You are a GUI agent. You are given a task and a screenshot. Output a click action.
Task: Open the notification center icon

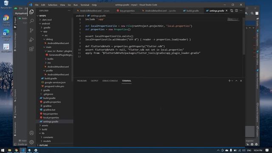click(x=267, y=150)
